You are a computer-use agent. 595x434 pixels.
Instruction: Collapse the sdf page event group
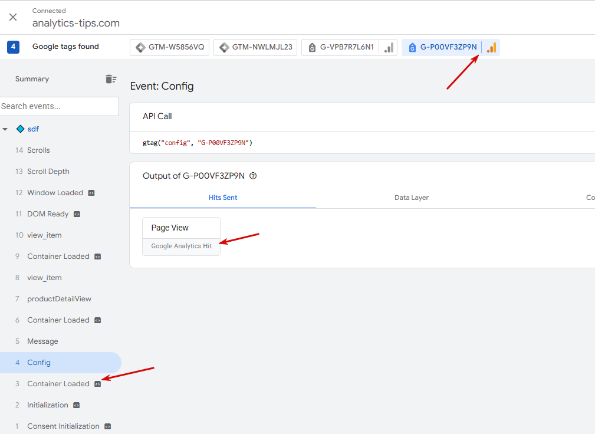point(5,129)
